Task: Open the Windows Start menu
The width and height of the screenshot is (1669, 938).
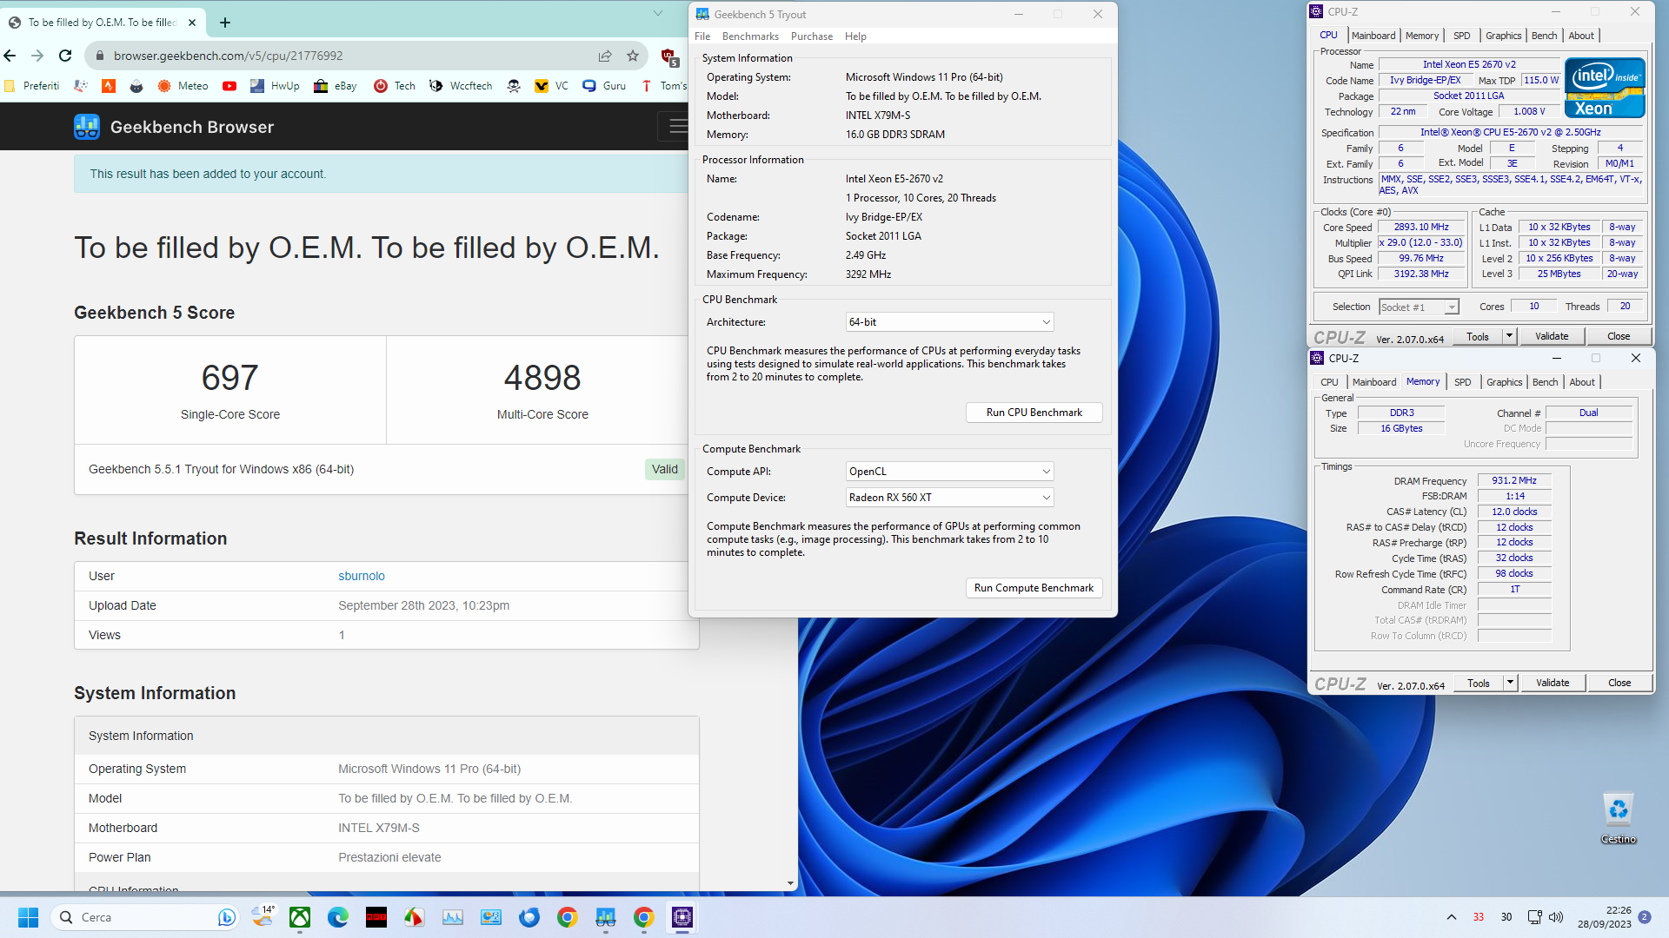Action: coord(28,917)
